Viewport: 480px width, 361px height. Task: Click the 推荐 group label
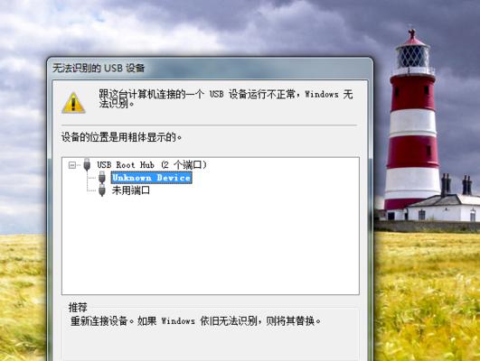click(x=78, y=307)
